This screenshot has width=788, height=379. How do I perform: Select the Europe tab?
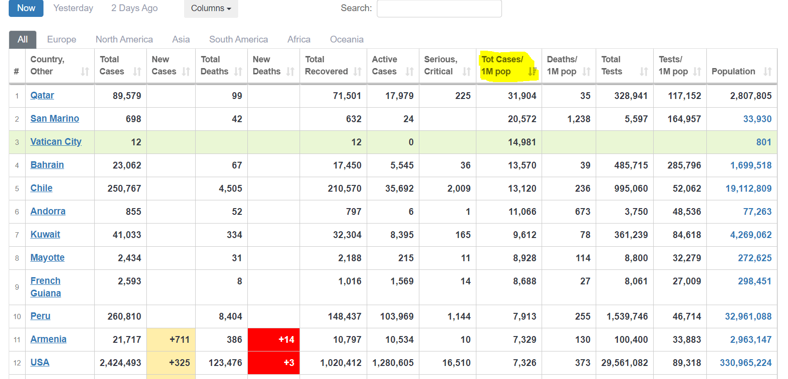pos(62,40)
